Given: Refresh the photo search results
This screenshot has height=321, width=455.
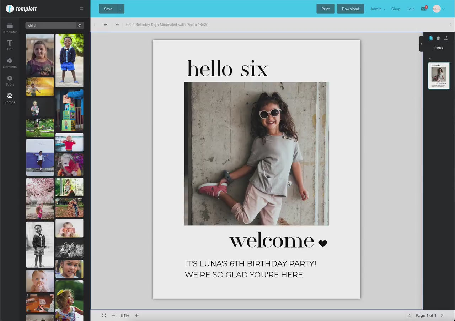Looking at the screenshot, I should click(x=80, y=25).
